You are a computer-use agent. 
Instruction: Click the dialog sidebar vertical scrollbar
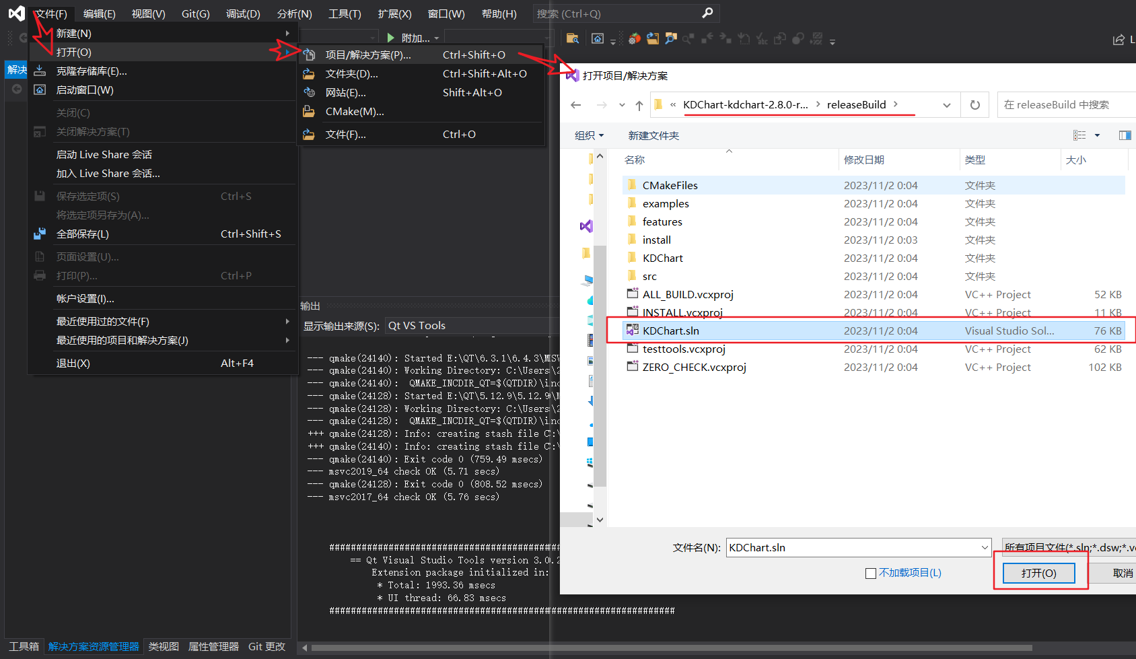click(600, 366)
